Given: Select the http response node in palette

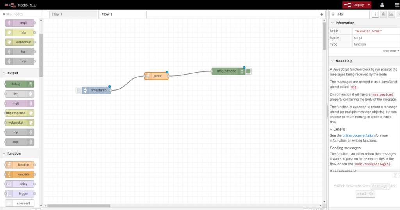Looking at the screenshot, I should pos(20,113).
